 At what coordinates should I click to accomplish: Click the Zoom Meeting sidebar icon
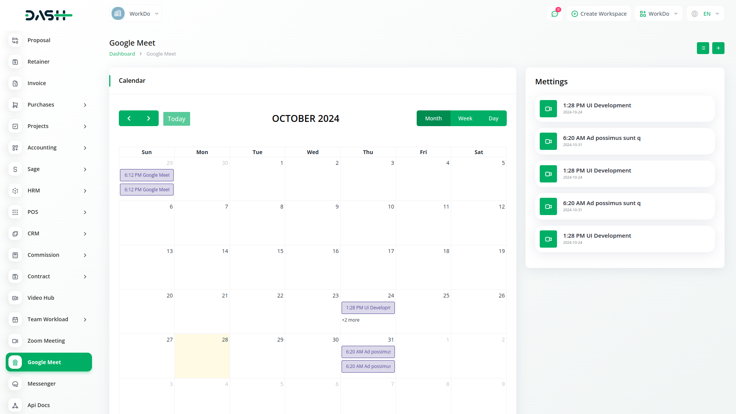pyautogui.click(x=15, y=341)
